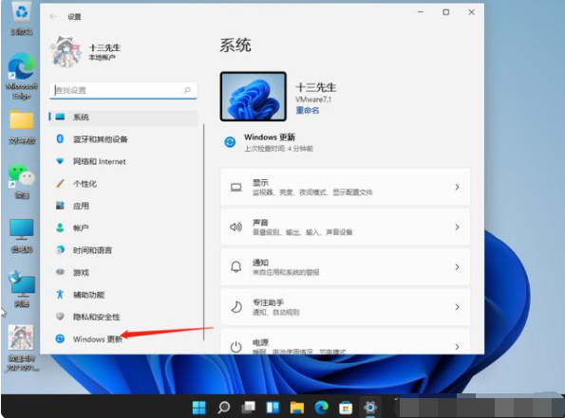Click the focus assist (专注助手) moon icon
The height and width of the screenshot is (418, 565).
[236, 307]
